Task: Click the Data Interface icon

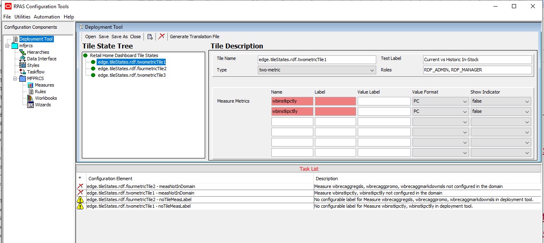Action: (x=23, y=59)
